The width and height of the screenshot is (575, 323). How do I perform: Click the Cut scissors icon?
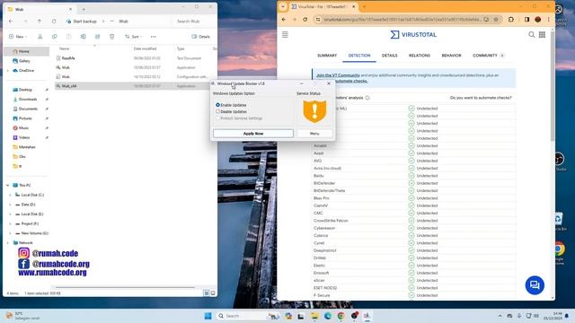click(x=40, y=37)
